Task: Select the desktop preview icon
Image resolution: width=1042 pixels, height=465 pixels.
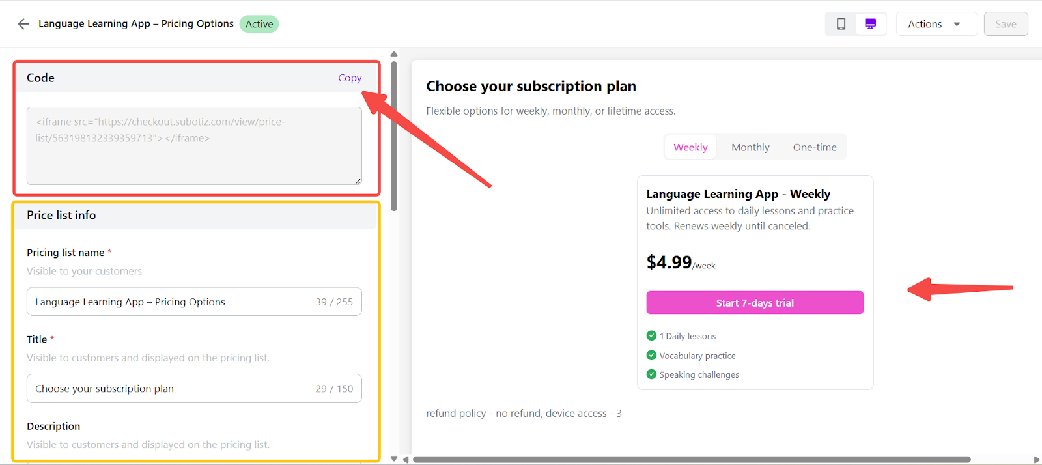Action: click(870, 24)
